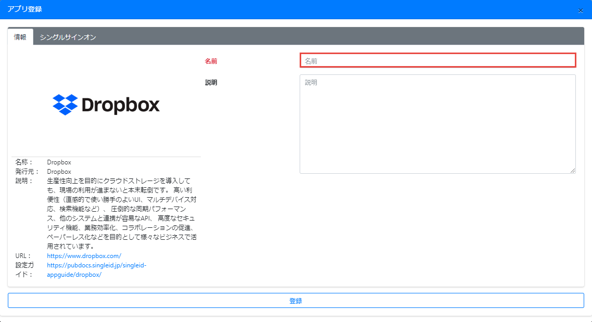
Task: Switch to the 情報 tab
Action: (20, 37)
